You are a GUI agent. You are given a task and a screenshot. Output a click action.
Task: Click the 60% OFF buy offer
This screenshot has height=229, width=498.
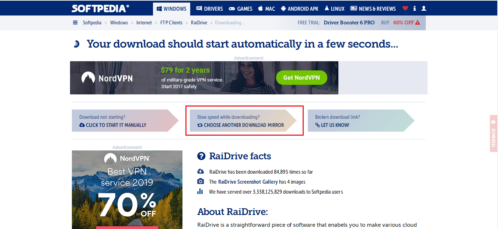pos(404,22)
